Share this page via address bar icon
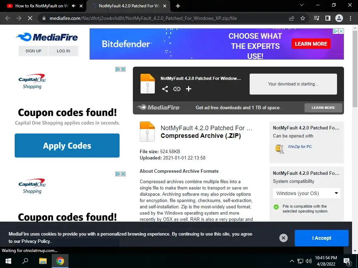The width and height of the screenshot is (358, 268). click(x=292, y=18)
